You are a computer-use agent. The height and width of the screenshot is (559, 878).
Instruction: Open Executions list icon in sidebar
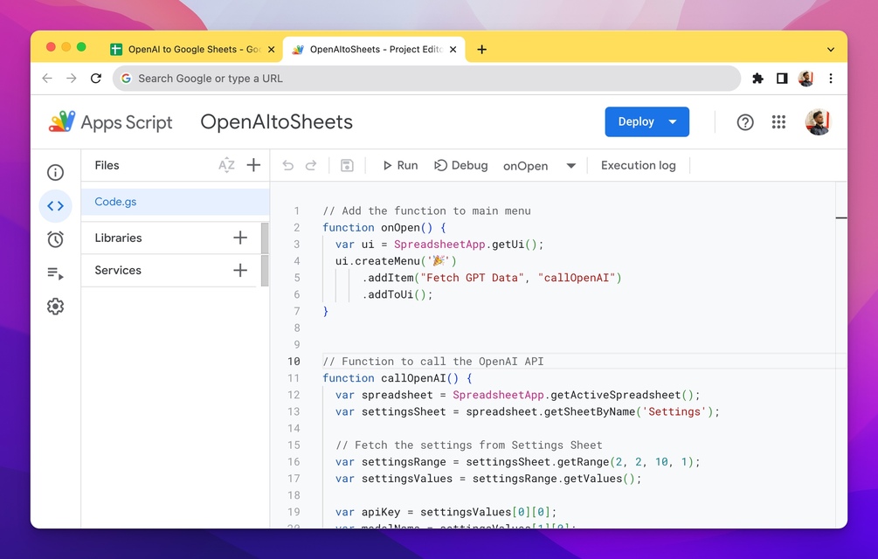(55, 273)
